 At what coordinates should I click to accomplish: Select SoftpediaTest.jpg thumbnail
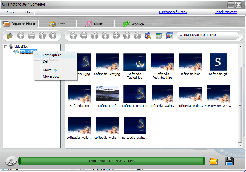click(135, 94)
